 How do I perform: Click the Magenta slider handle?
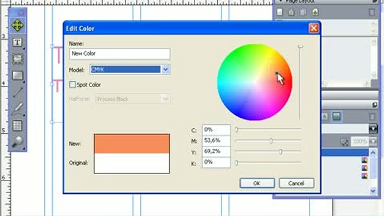tap(271, 141)
